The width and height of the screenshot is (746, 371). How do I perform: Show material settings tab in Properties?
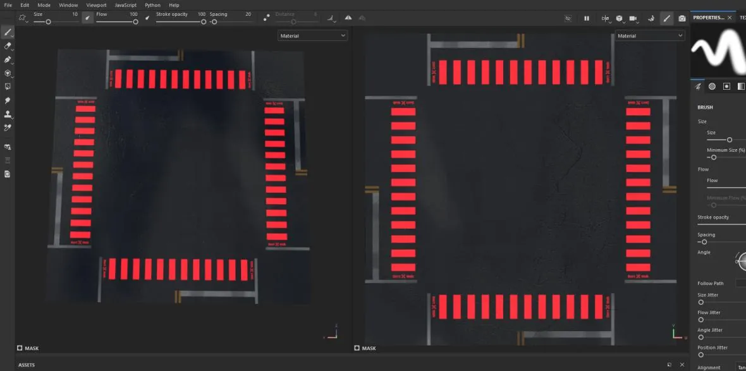pyautogui.click(x=741, y=86)
